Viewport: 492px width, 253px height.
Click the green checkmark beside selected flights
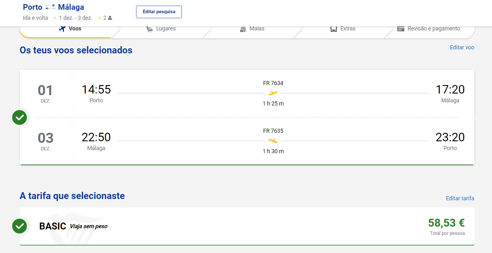point(19,117)
